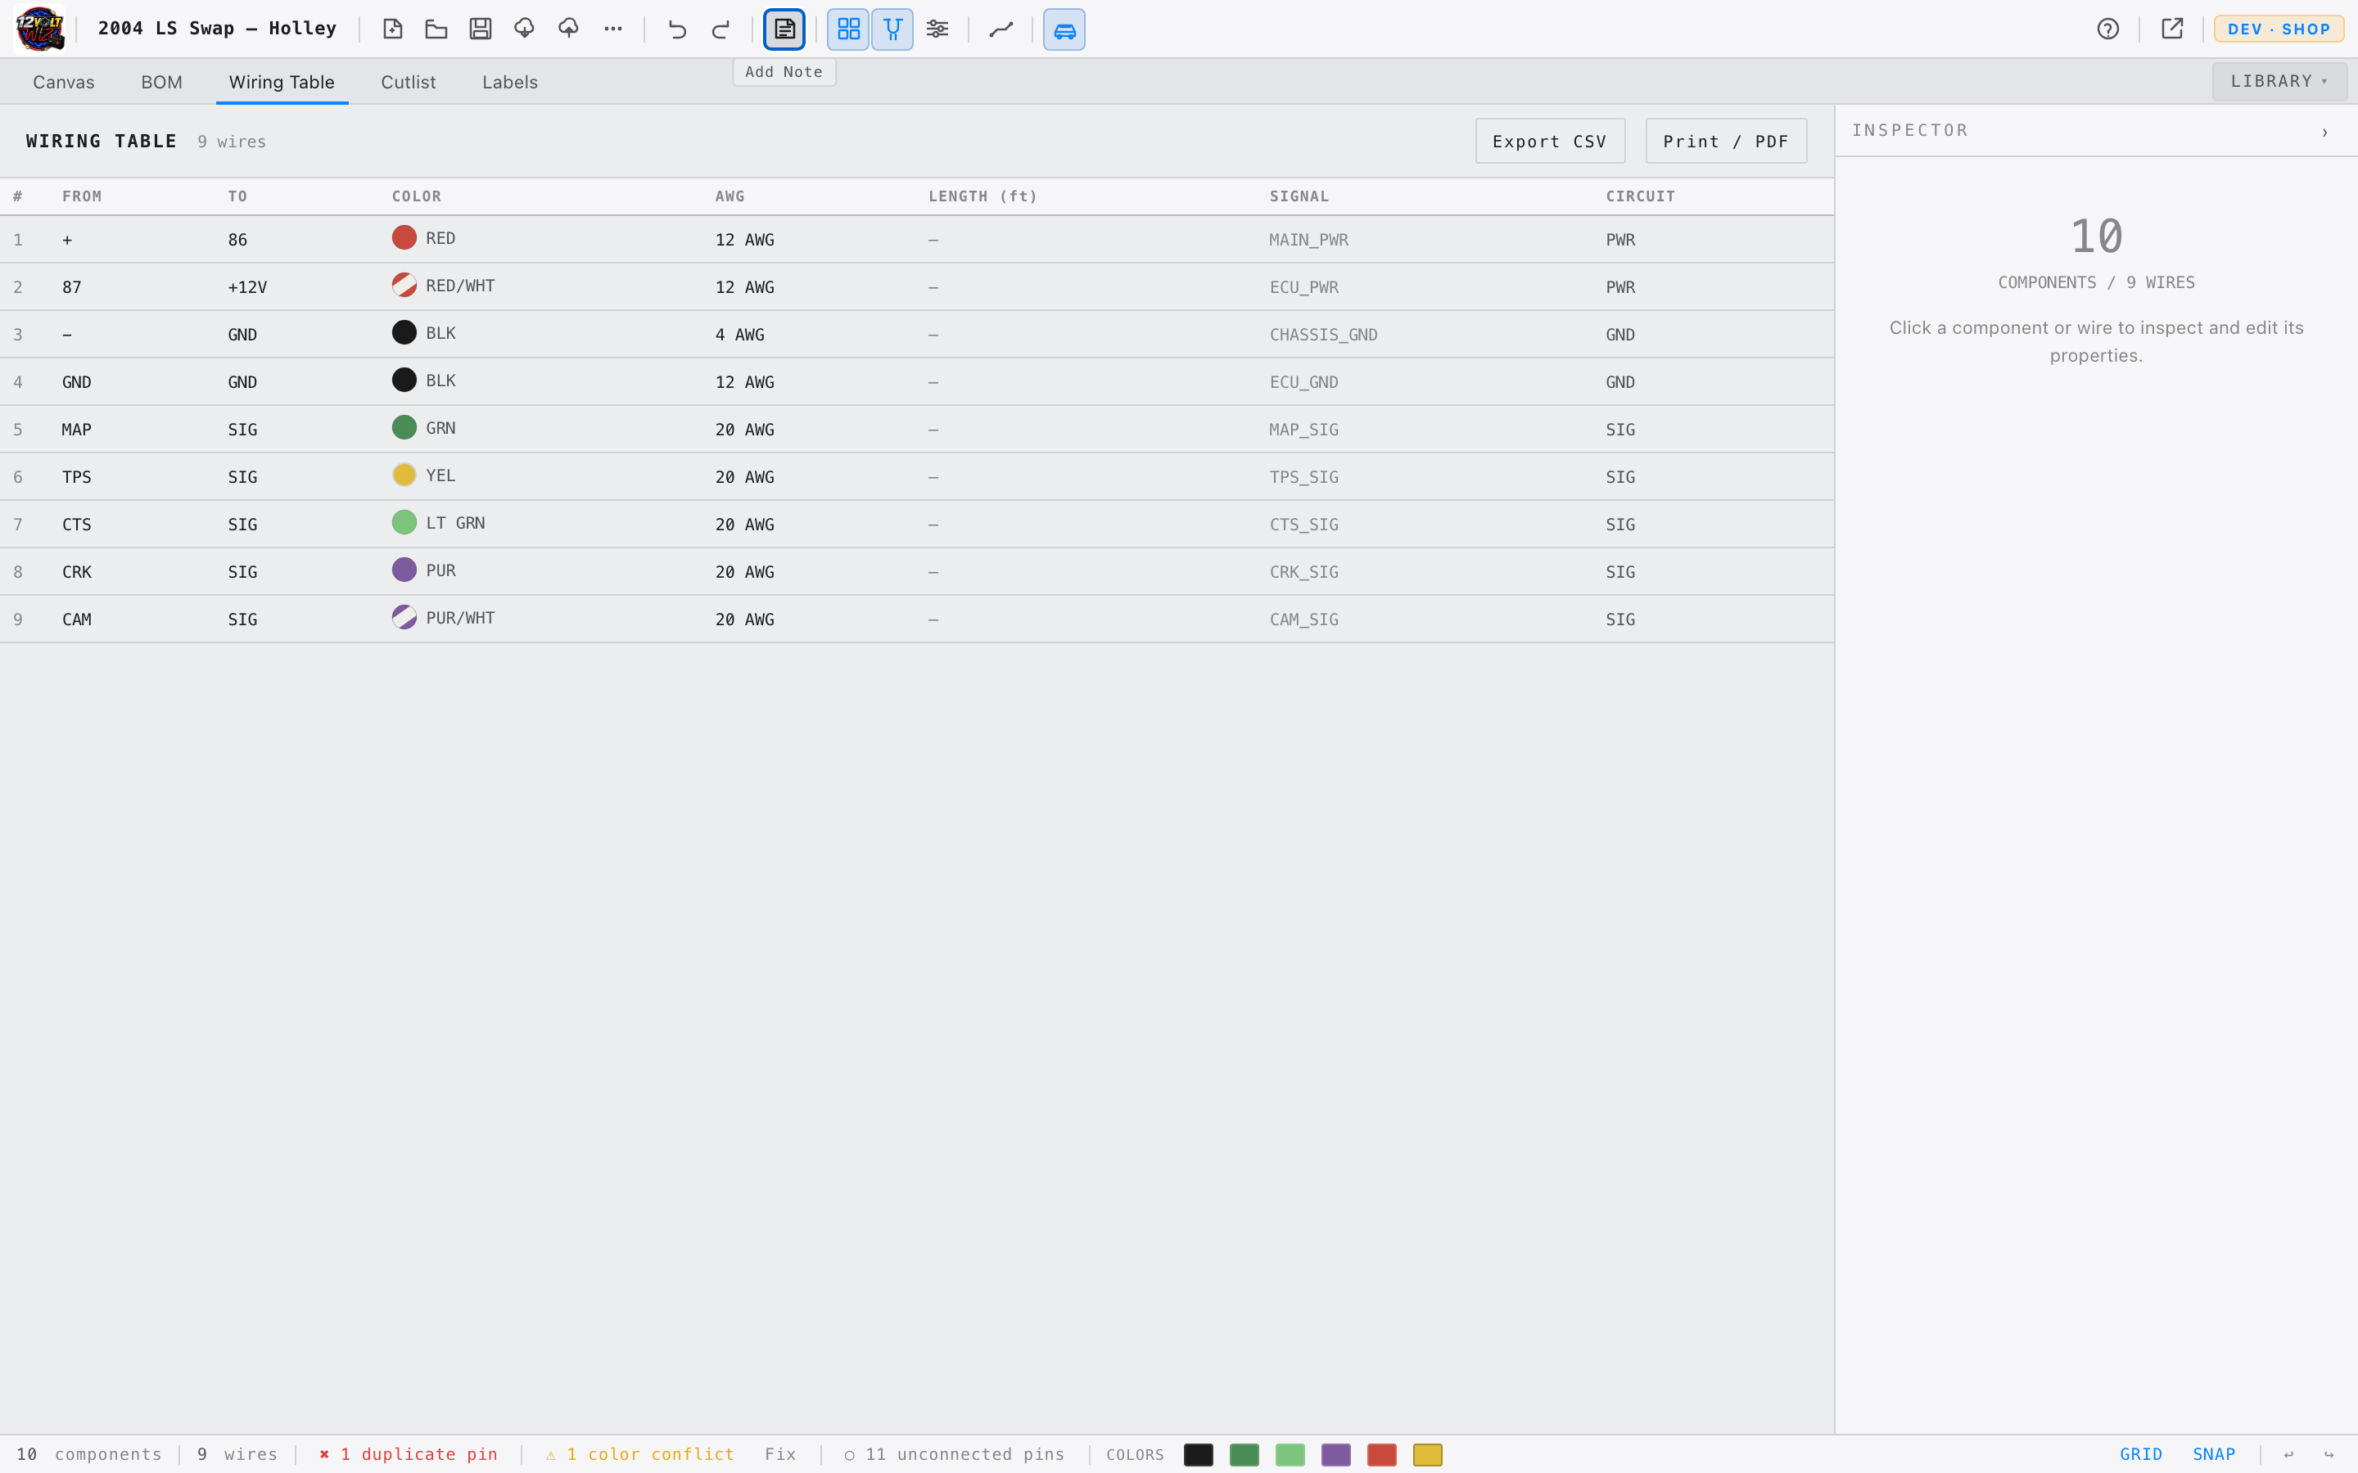Click the status bar undo arrow
The width and height of the screenshot is (2358, 1473).
click(2289, 1454)
